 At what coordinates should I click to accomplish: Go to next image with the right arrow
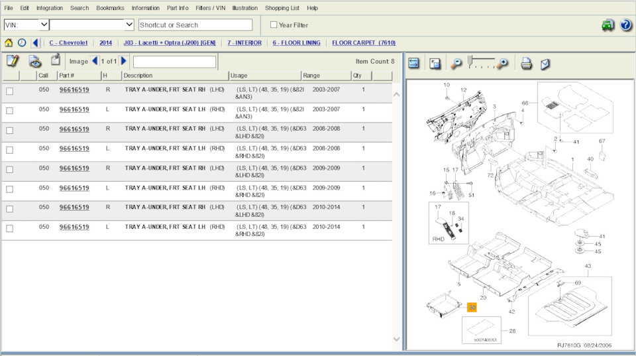(x=124, y=61)
